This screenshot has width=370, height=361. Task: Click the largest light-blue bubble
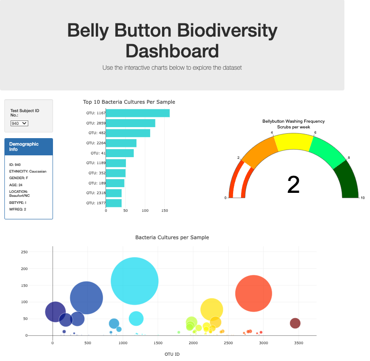pos(135,281)
